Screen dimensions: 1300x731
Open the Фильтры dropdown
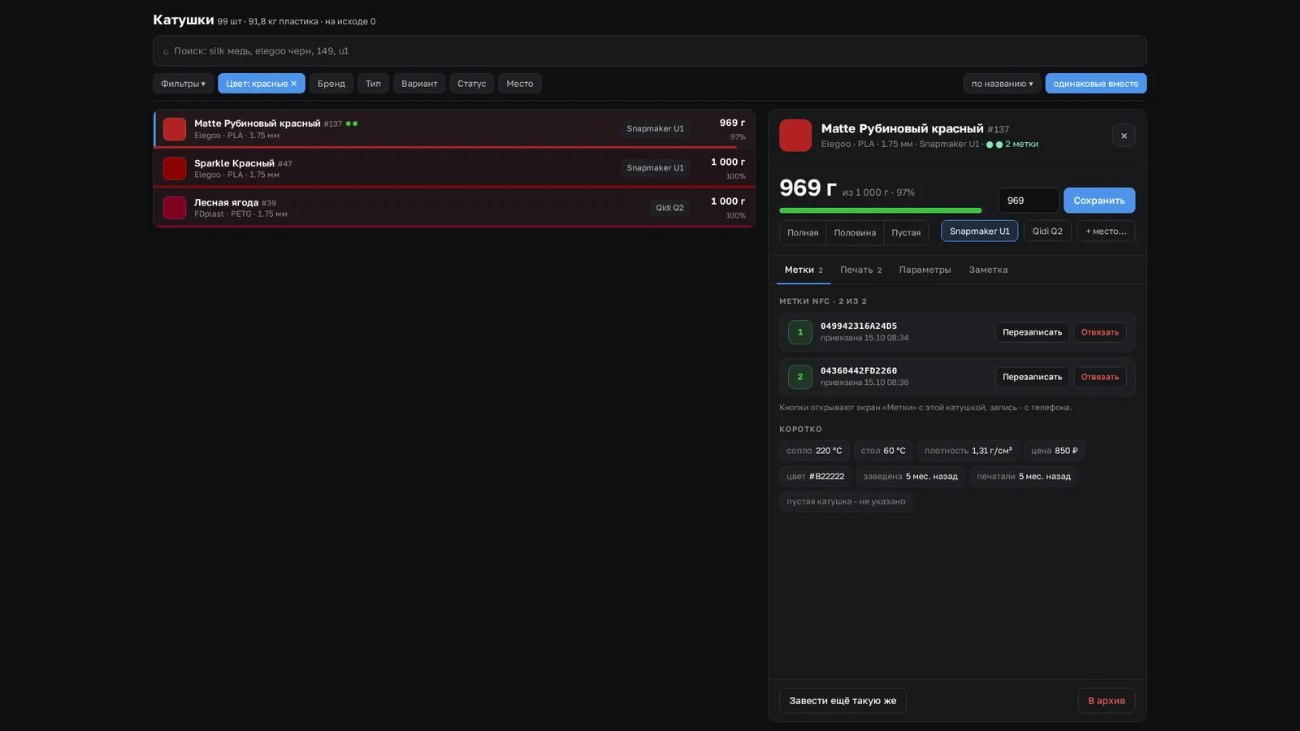[183, 84]
